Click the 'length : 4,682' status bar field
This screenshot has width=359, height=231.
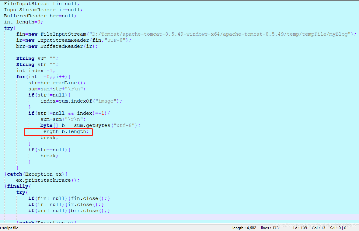pyautogui.click(x=244, y=228)
